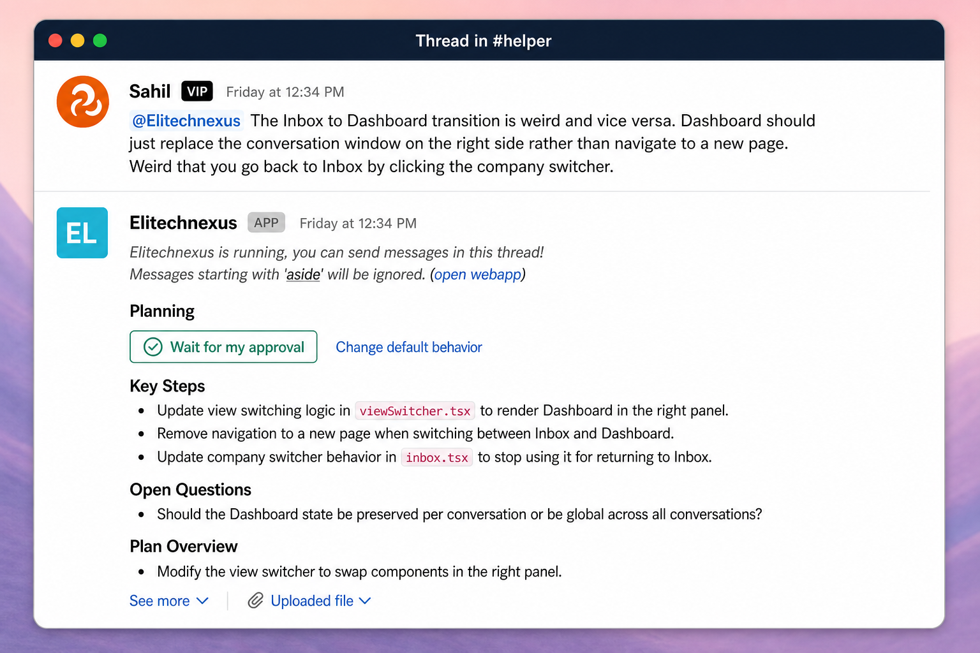Open the Change default behavior link

[x=409, y=347]
